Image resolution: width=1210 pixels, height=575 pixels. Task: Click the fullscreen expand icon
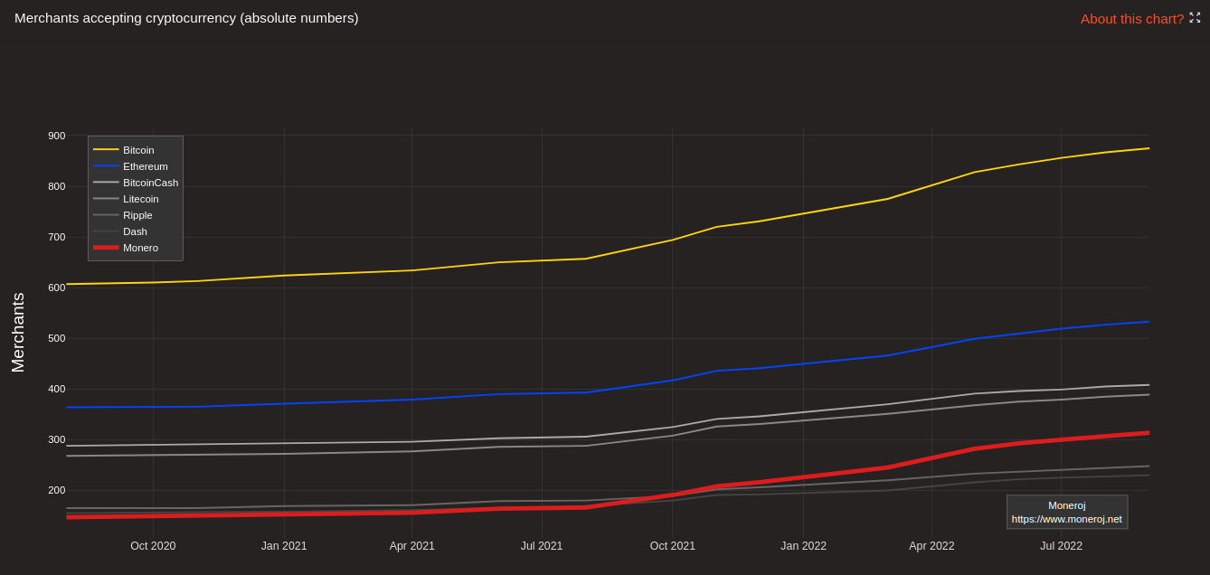pyautogui.click(x=1195, y=17)
